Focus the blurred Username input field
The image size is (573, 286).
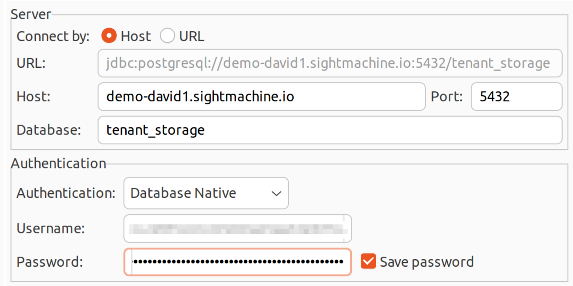[x=237, y=228]
